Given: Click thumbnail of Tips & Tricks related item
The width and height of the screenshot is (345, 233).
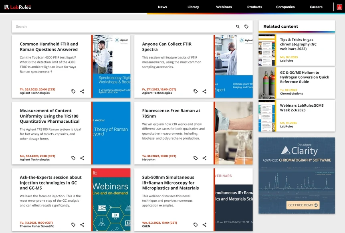Looking at the screenshot, I should click(x=267, y=50).
